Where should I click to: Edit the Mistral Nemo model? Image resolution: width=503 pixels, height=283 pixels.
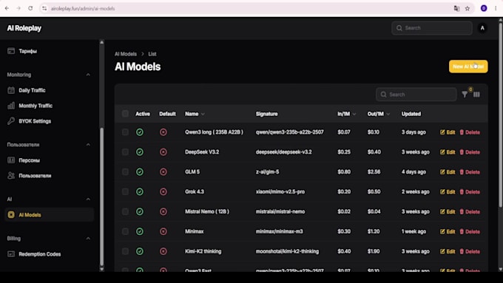pyautogui.click(x=448, y=212)
